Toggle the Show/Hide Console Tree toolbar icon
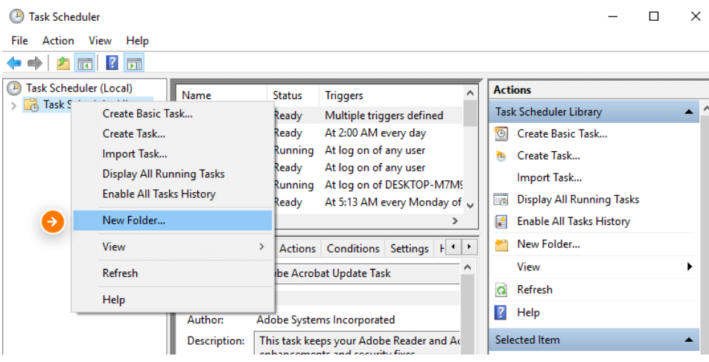 coord(84,63)
